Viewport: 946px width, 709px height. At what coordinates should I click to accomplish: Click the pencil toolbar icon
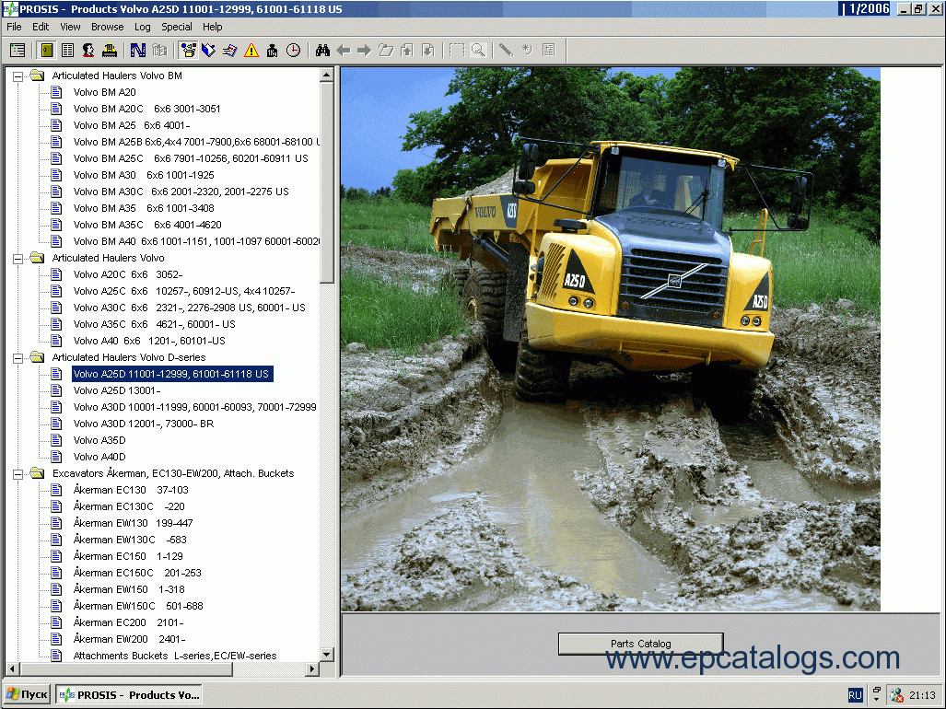pos(507,50)
